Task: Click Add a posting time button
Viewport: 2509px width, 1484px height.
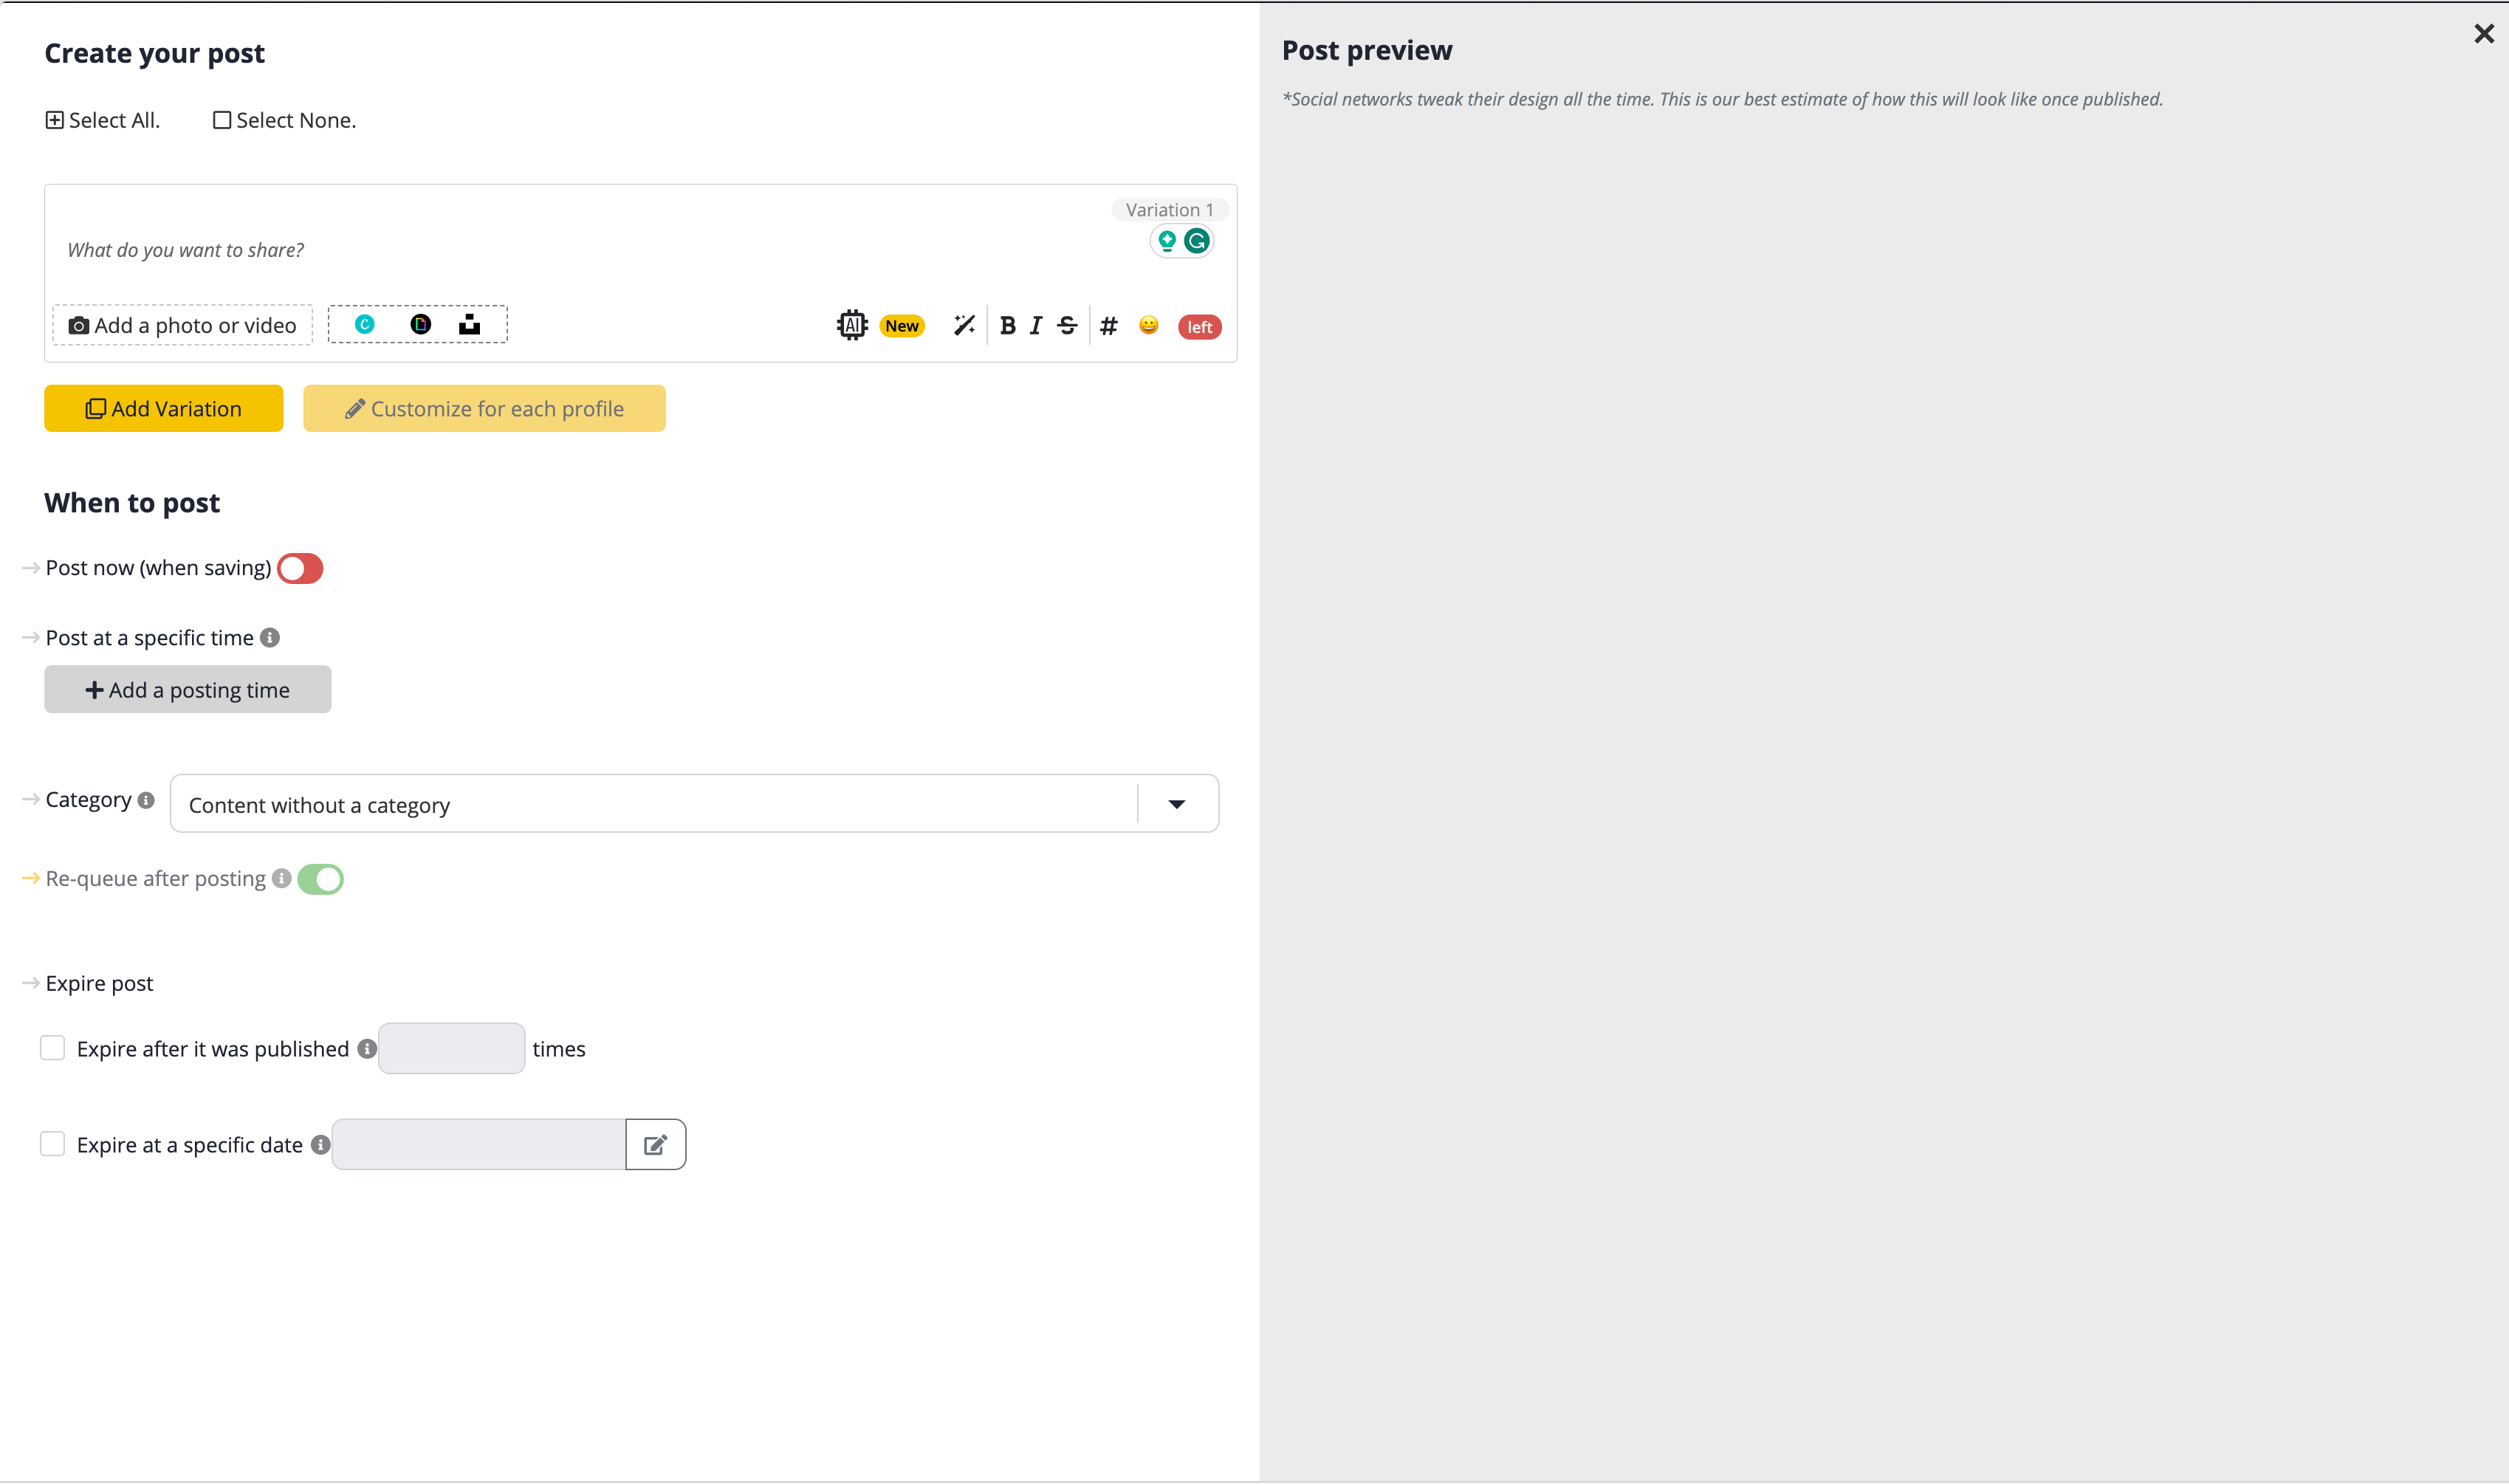Action: (x=188, y=689)
